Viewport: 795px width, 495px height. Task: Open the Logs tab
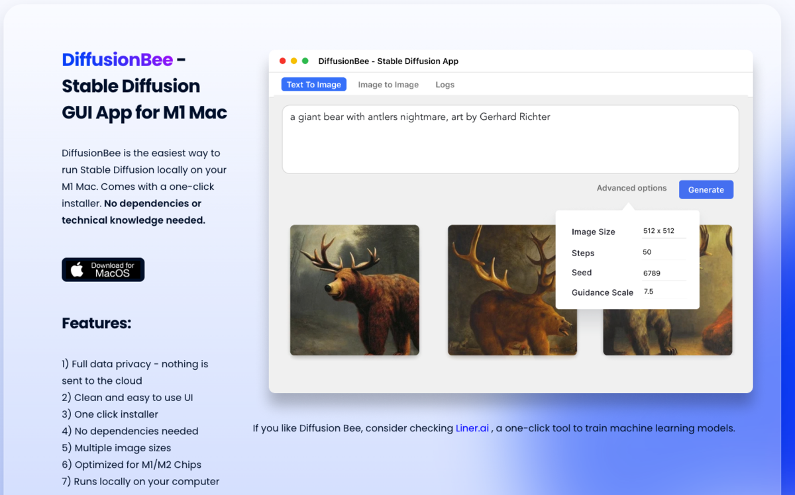click(445, 84)
